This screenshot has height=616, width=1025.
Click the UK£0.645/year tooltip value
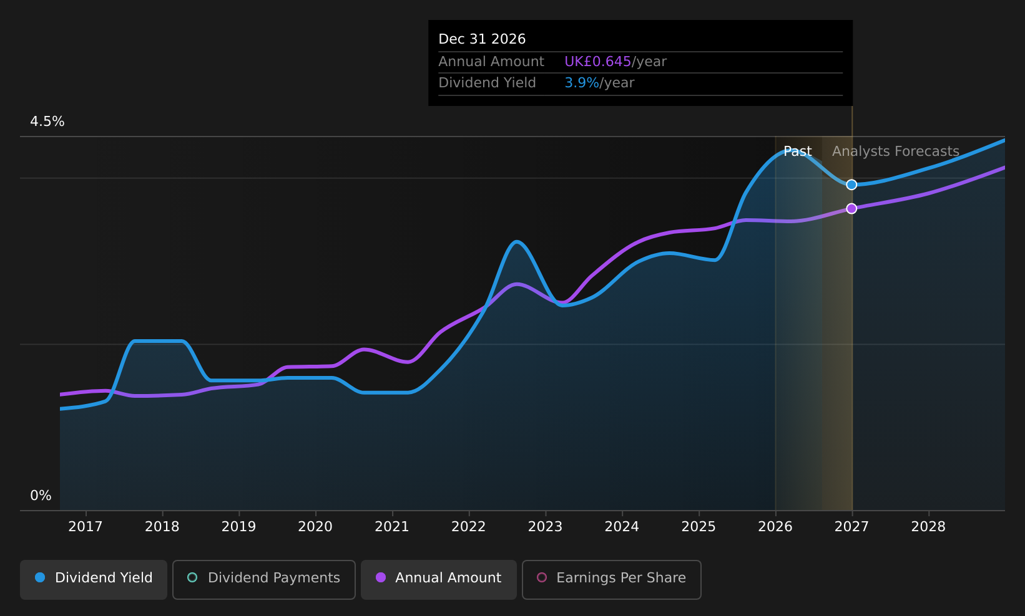pyautogui.click(x=615, y=62)
